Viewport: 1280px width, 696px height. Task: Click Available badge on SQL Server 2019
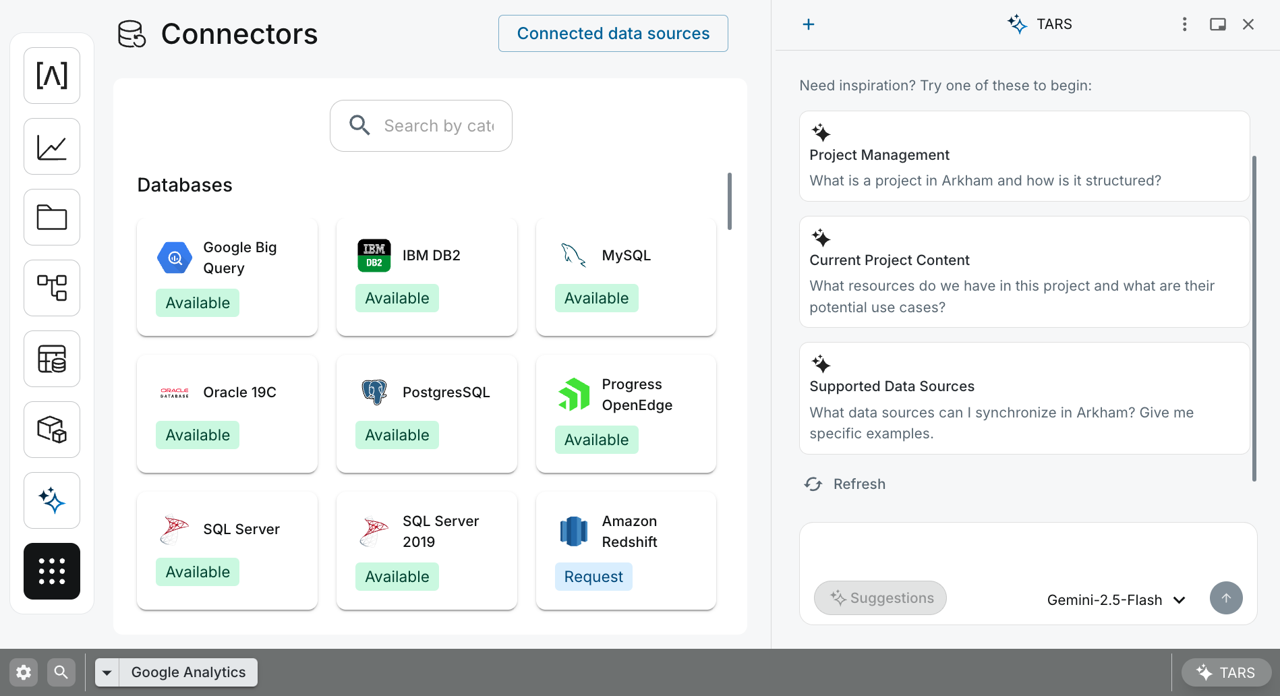pyautogui.click(x=397, y=577)
